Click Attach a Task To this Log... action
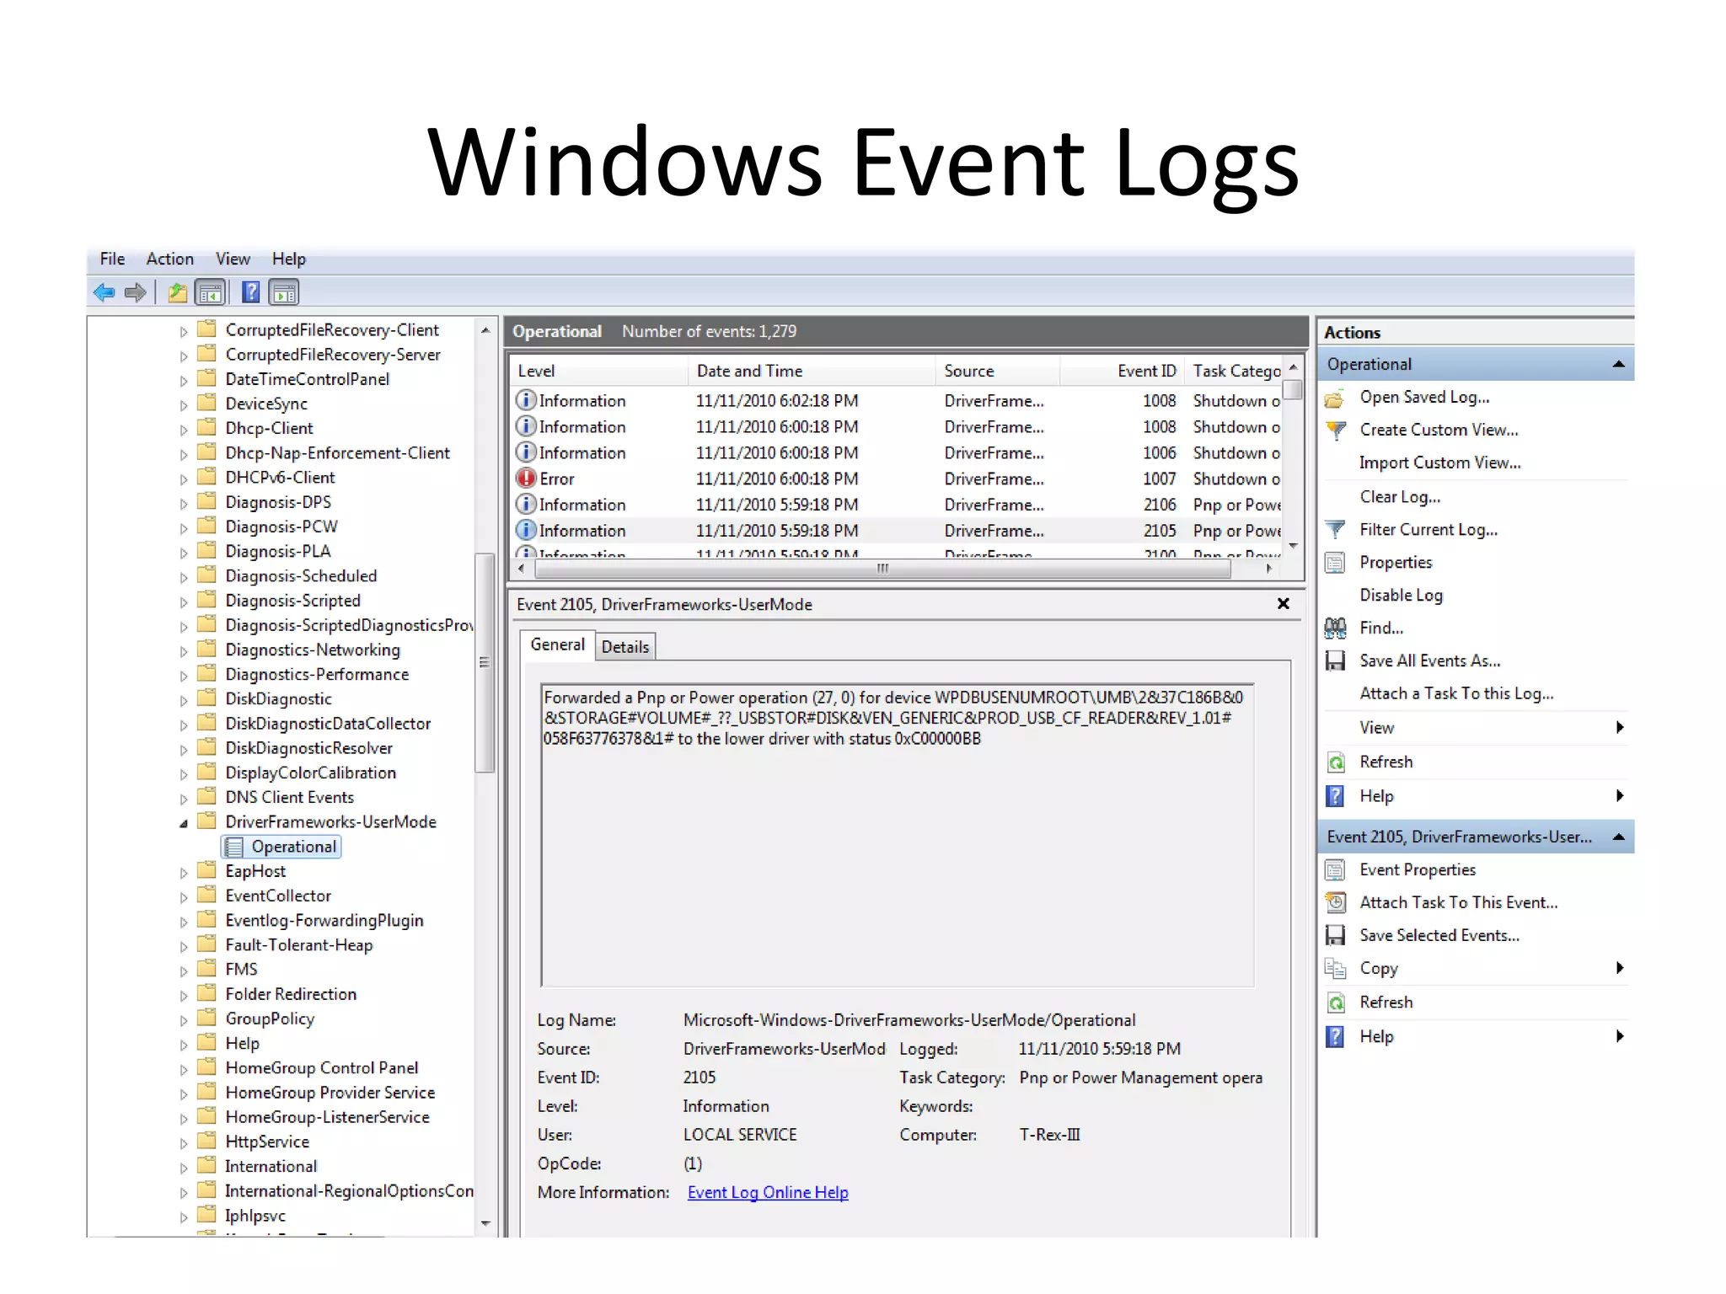 [1456, 694]
